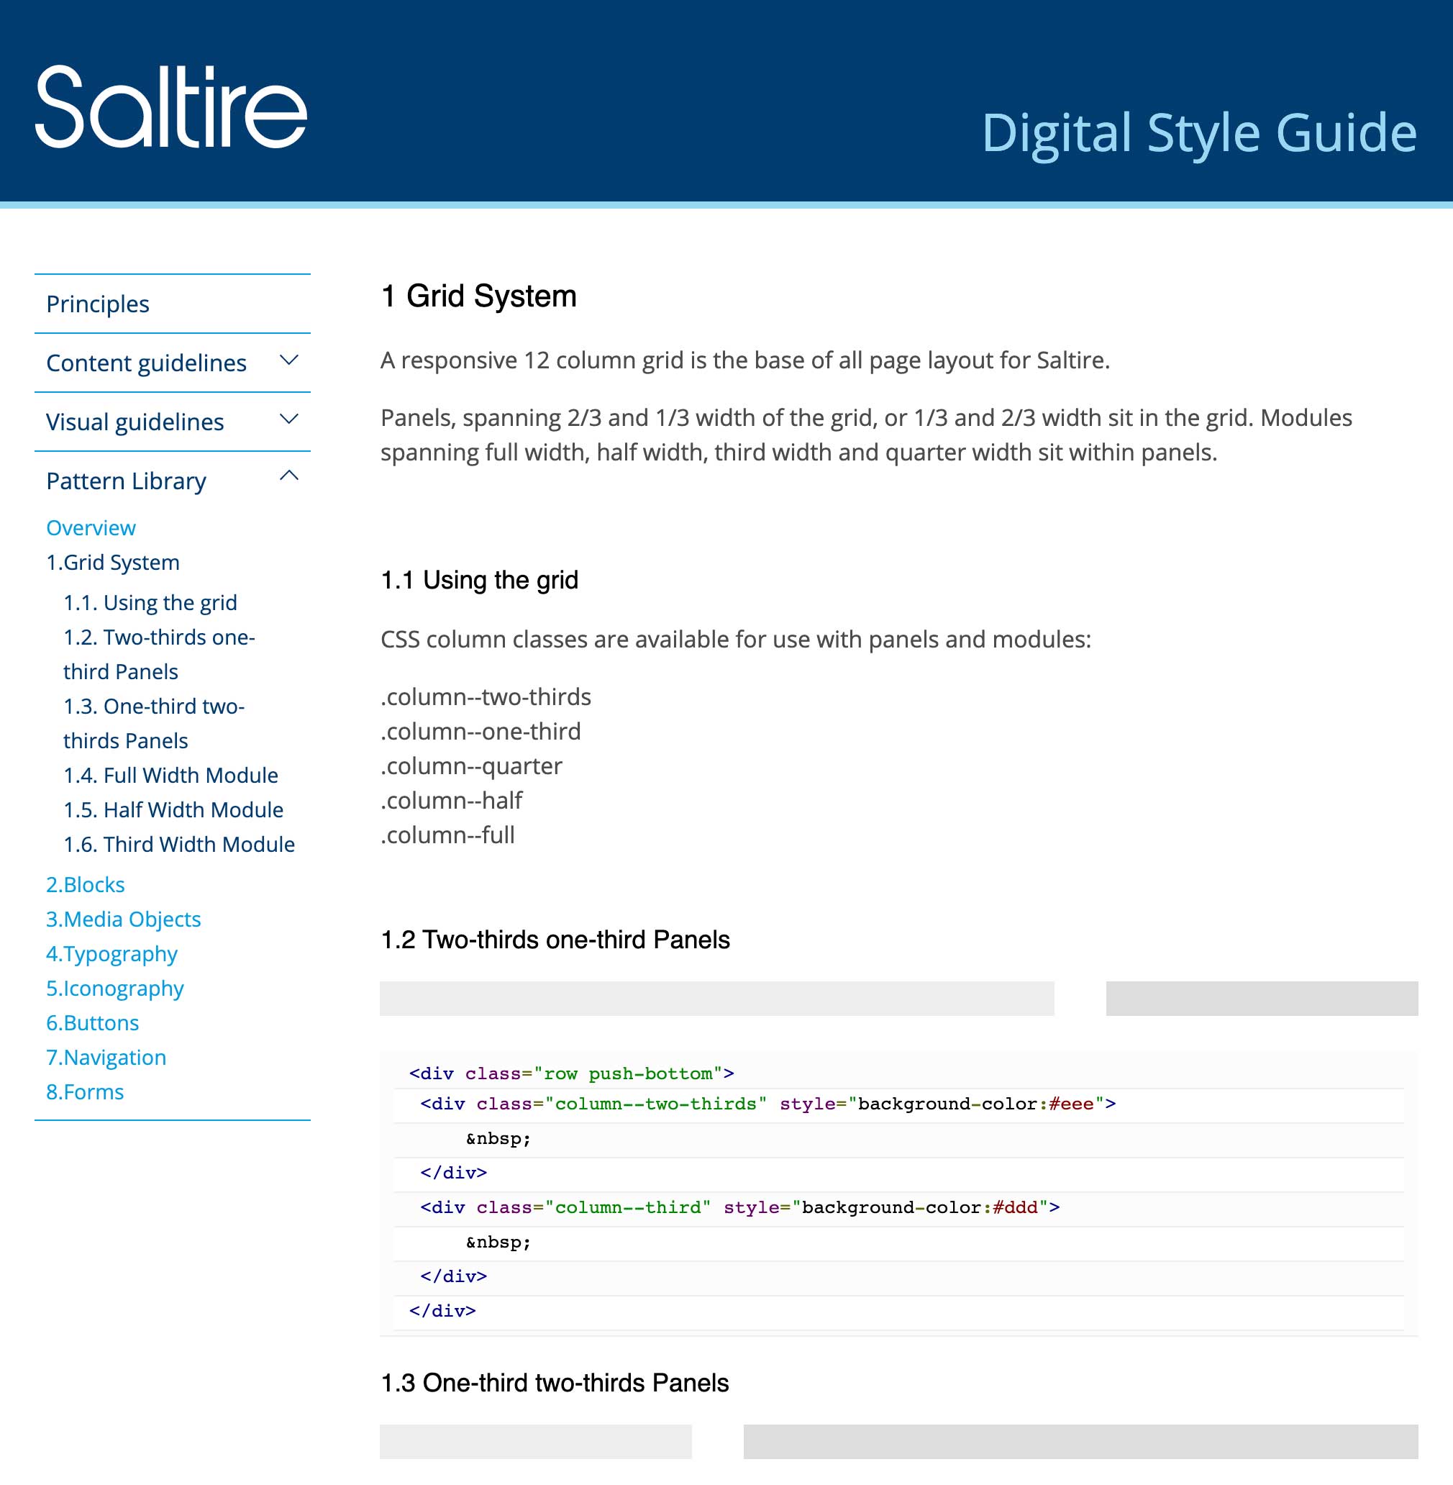This screenshot has width=1453, height=1485.
Task: Select Pattern Library in the sidebar
Action: coord(125,480)
